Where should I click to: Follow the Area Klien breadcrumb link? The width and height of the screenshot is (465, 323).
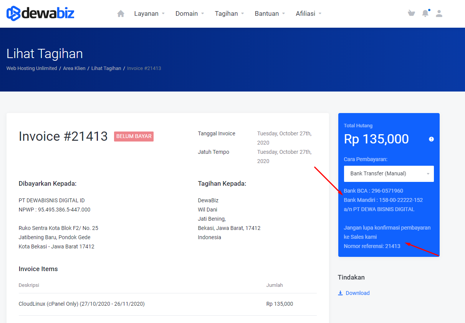point(75,68)
